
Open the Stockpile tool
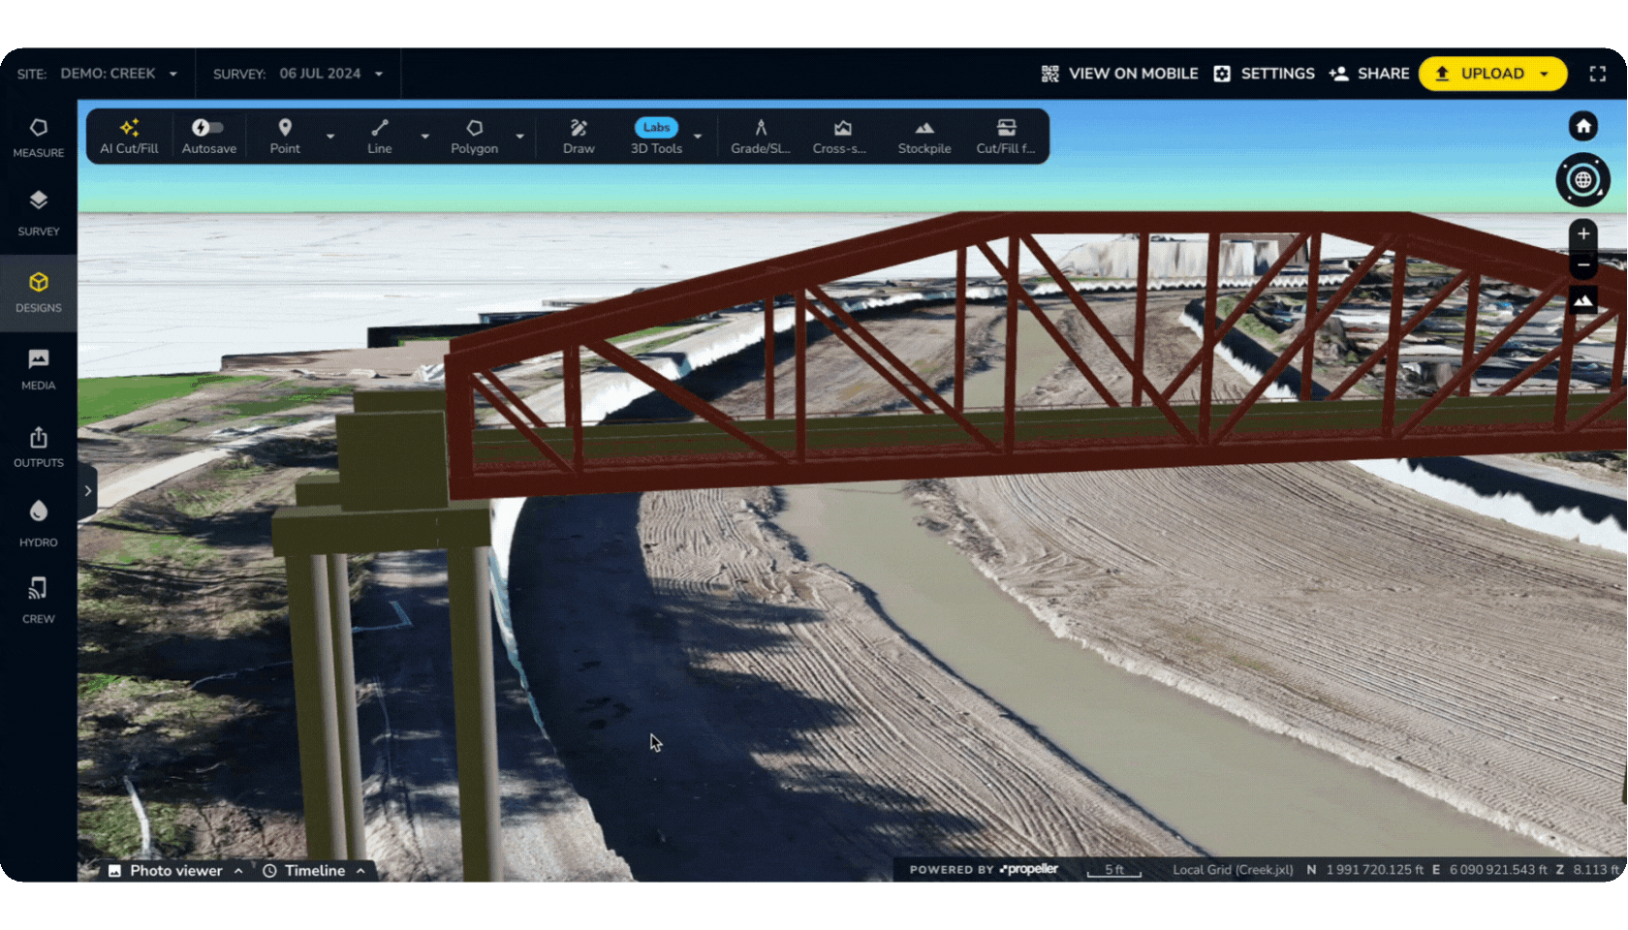tap(924, 136)
